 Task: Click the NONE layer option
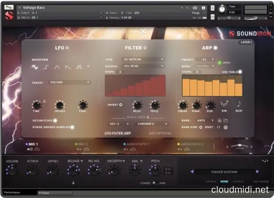coord(224,182)
